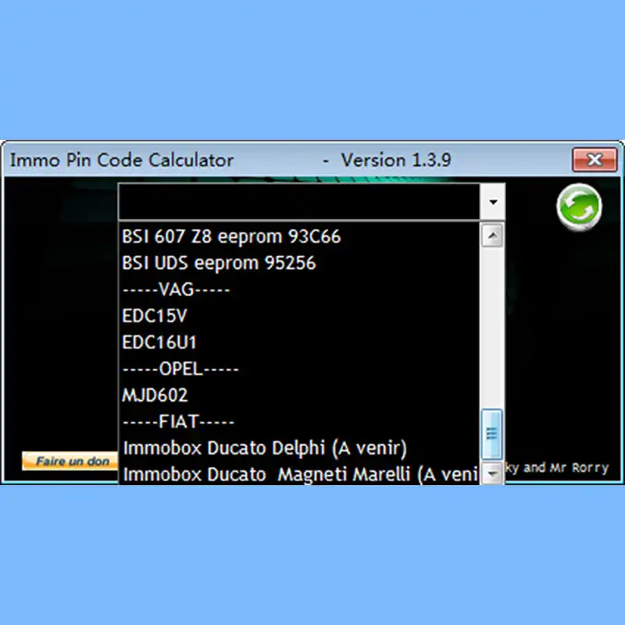Viewport: 625px width, 625px height.
Task: Select MJD602 in the dropdown list
Action: tap(299, 395)
